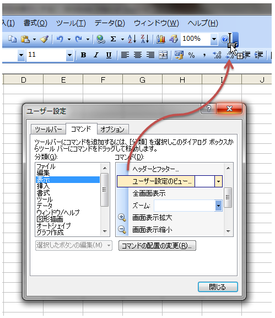The image size is (275, 318).
Task: Sort ascending with the A-Z icon
Action: tap(132, 39)
